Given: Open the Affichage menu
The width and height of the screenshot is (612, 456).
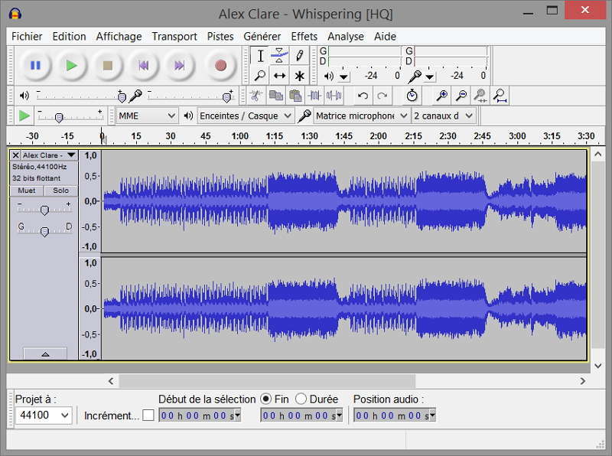Looking at the screenshot, I should (119, 36).
